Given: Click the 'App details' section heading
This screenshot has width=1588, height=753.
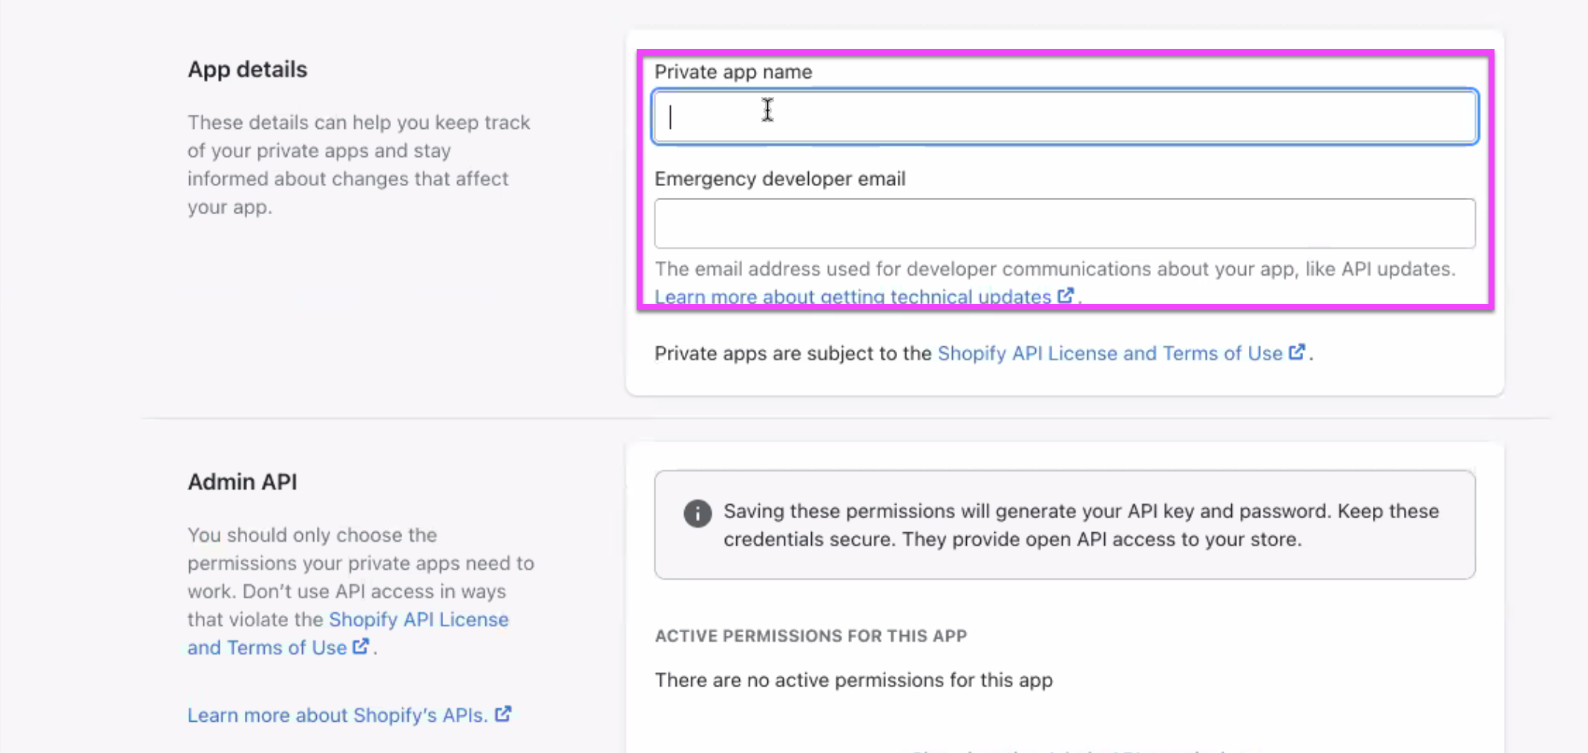Looking at the screenshot, I should coord(247,70).
